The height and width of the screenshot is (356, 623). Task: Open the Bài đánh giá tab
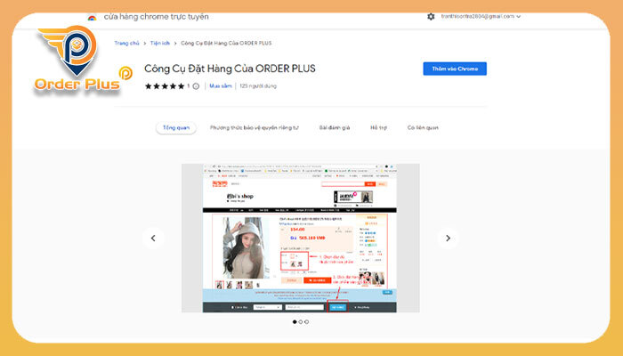coord(335,127)
